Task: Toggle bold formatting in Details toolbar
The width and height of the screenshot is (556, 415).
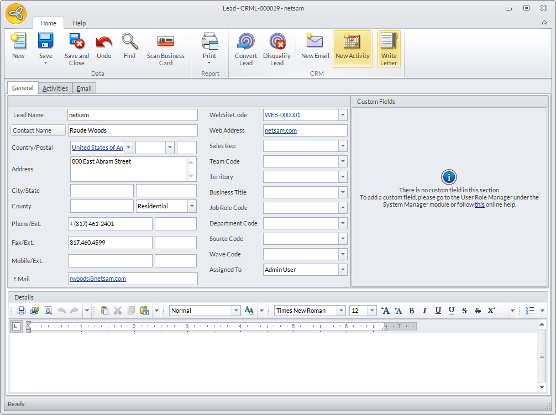Action: pos(412,311)
